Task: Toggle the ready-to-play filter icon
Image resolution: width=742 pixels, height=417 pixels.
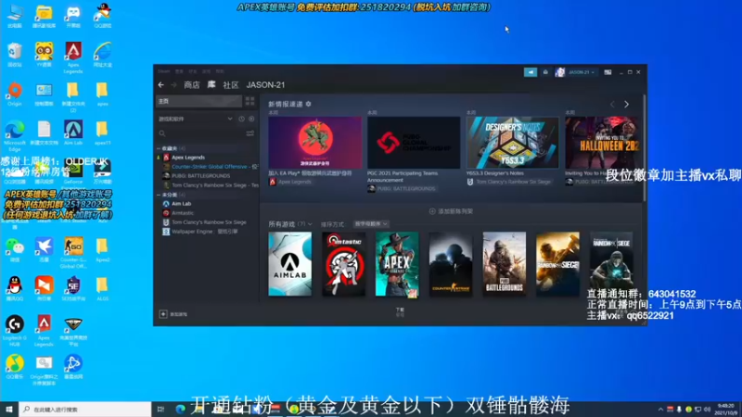Action: [x=251, y=120]
